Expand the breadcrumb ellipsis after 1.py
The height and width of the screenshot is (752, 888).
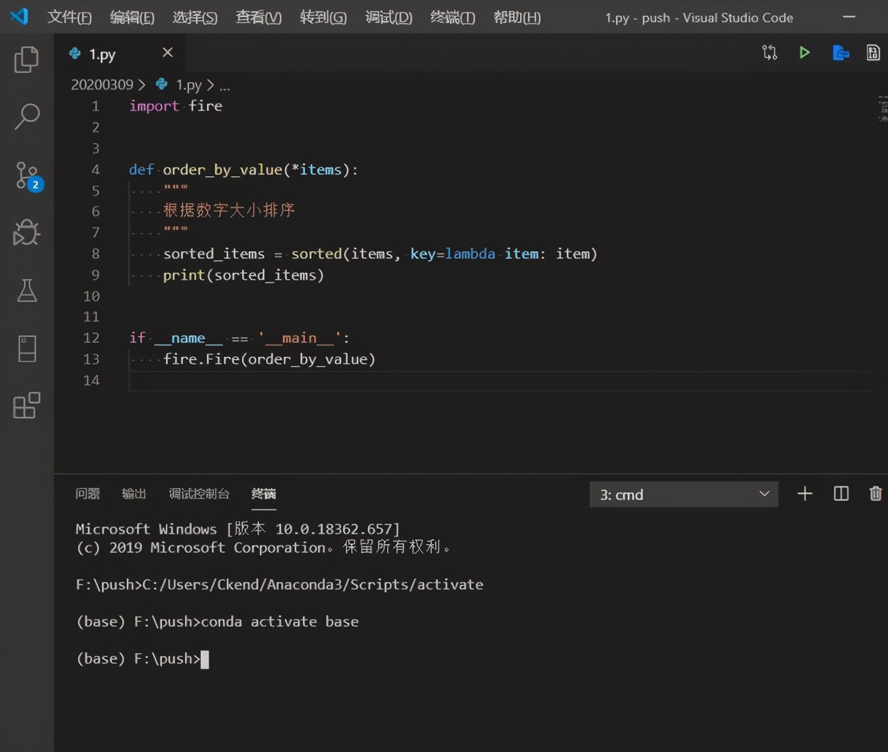click(224, 85)
